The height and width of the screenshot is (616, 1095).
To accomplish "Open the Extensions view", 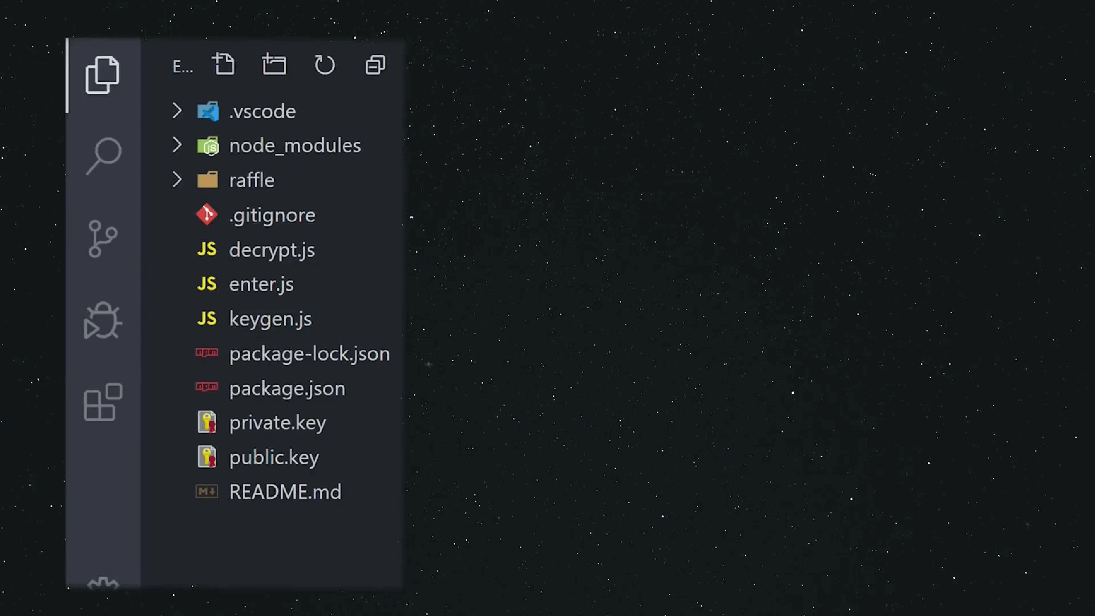I will point(103,402).
